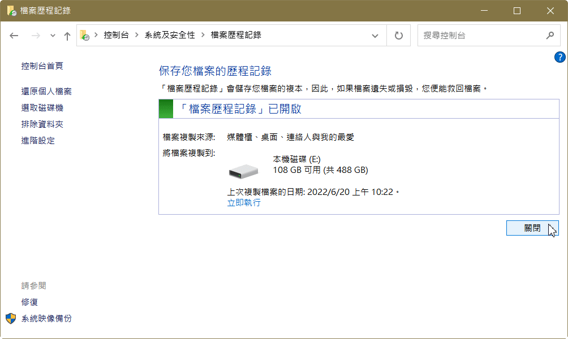Image resolution: width=568 pixels, height=339 pixels.
Task: Click the forward navigation arrow
Action: [36, 36]
